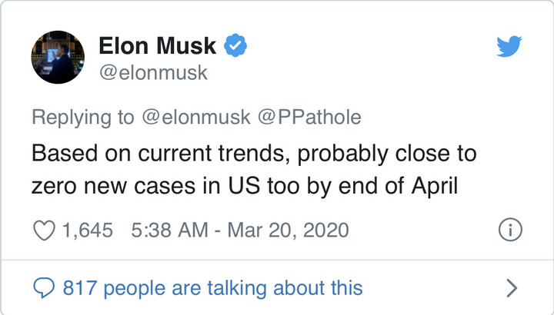This screenshot has width=554, height=315.
Task: Click the "Replying to" label
Action: pos(82,117)
